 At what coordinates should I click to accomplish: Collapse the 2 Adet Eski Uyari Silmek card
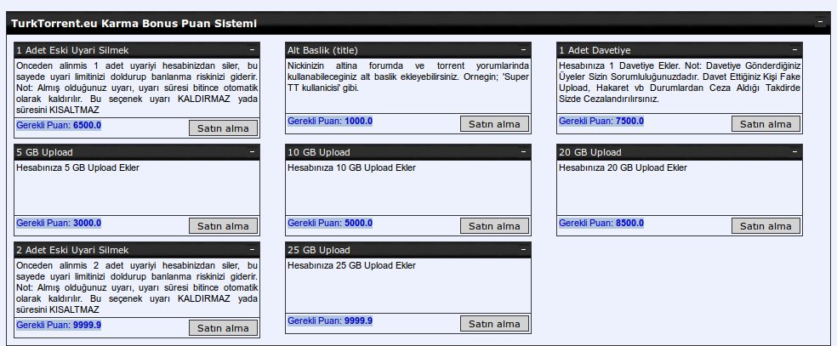[x=252, y=249]
